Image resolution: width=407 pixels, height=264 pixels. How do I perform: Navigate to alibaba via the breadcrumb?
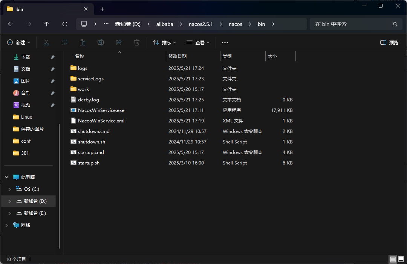(x=165, y=24)
